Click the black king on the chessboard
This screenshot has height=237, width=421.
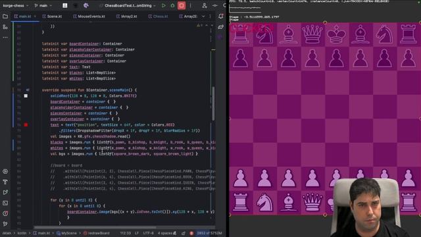(336, 34)
